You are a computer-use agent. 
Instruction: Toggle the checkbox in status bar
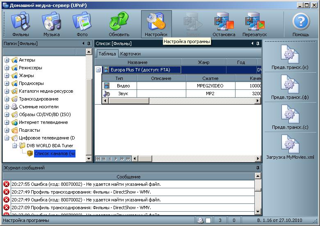click(208, 221)
